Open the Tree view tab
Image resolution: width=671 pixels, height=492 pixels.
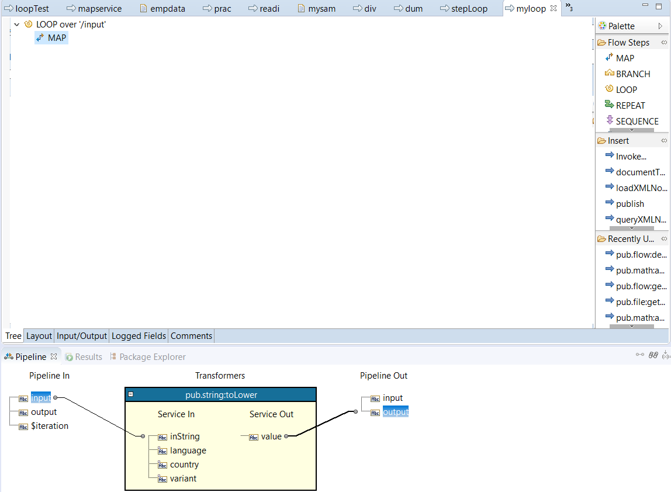(13, 336)
